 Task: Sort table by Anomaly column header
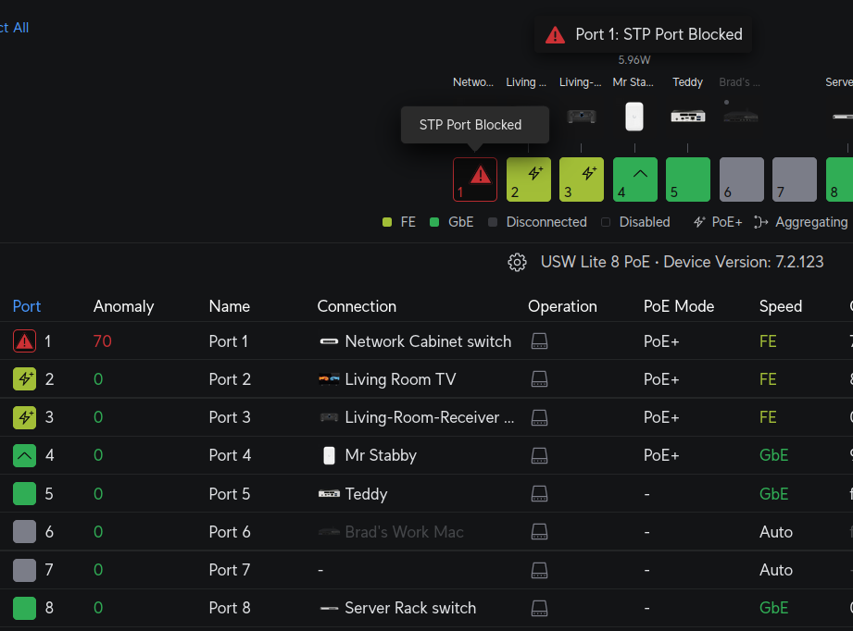click(123, 306)
